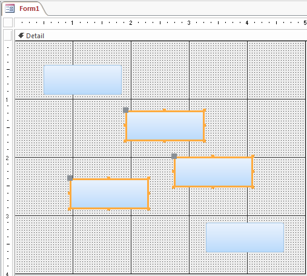Grab the gray move handle of lower-left button
Viewport: 307px width, 276px height.
(x=70, y=178)
